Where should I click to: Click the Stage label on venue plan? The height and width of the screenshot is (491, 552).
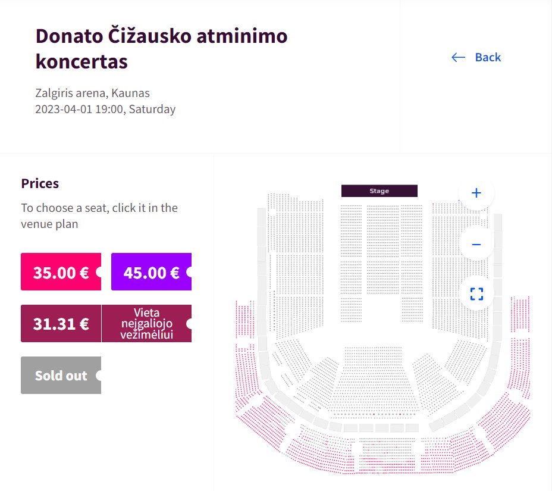pos(379,191)
